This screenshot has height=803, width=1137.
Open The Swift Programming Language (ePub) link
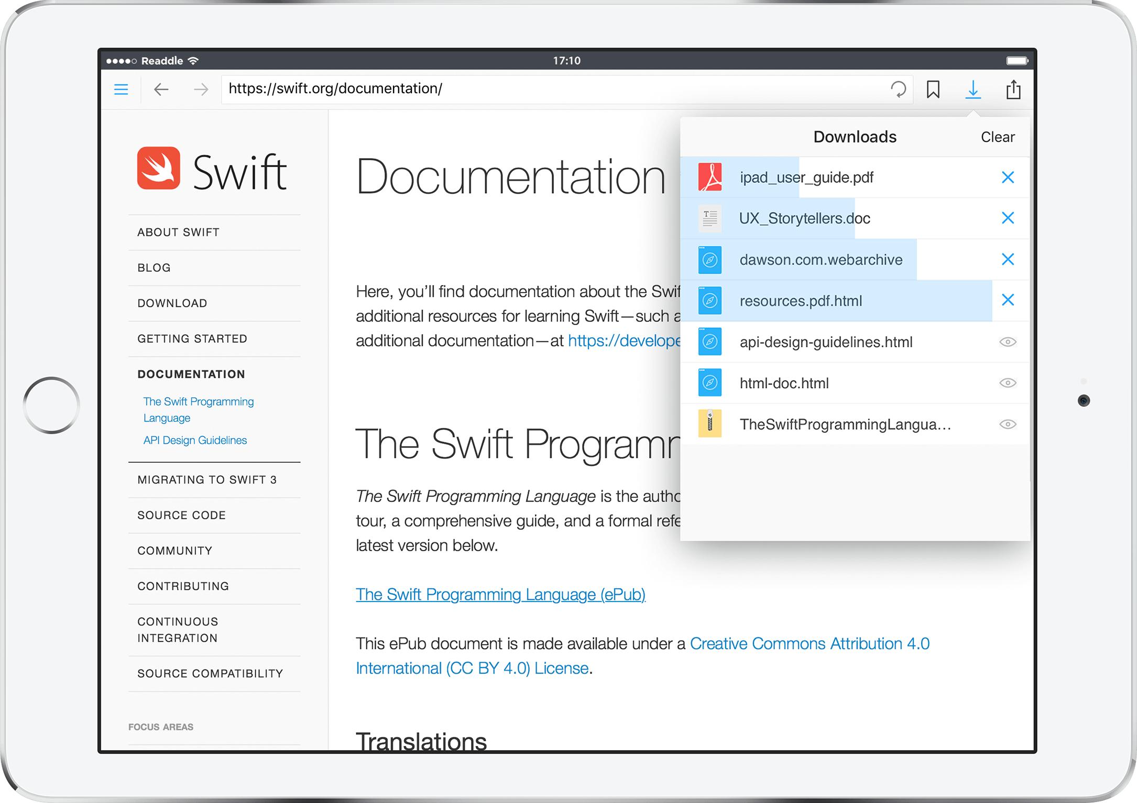point(500,595)
